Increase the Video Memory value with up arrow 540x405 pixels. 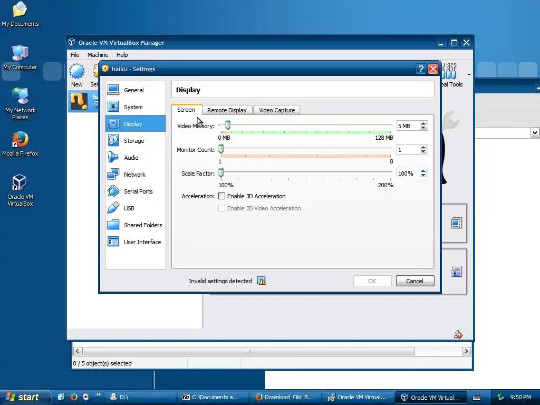click(x=423, y=123)
